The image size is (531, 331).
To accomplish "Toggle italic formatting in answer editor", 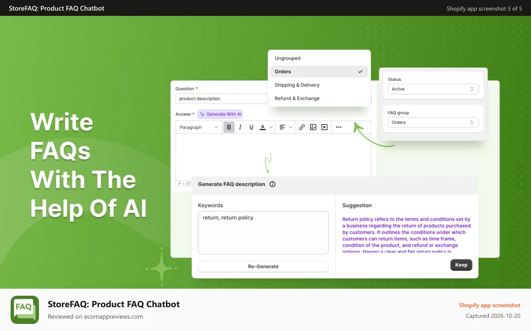I will coord(240,127).
